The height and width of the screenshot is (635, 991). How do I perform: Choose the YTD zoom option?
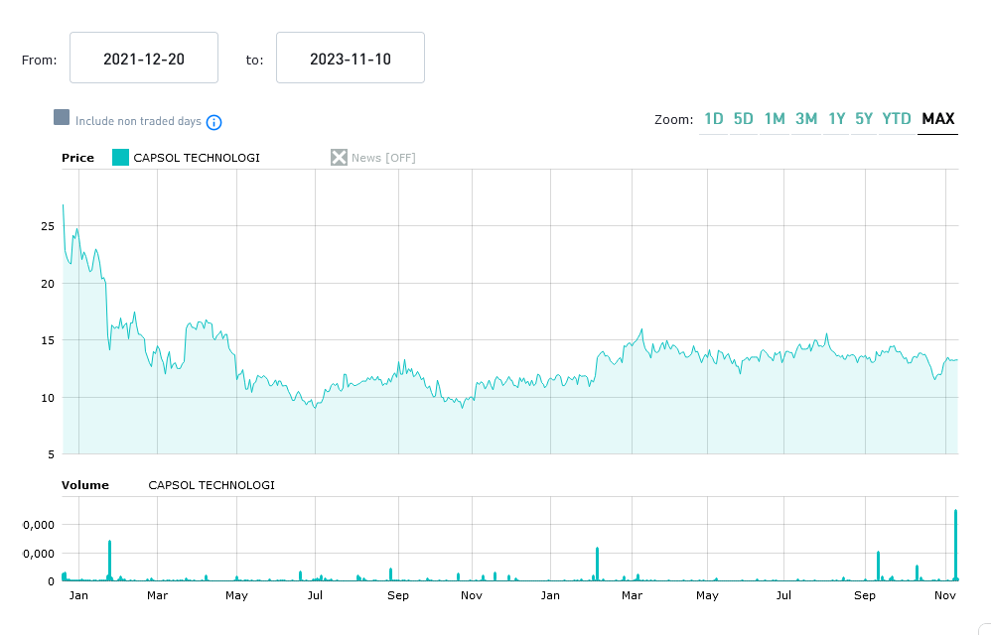897,119
